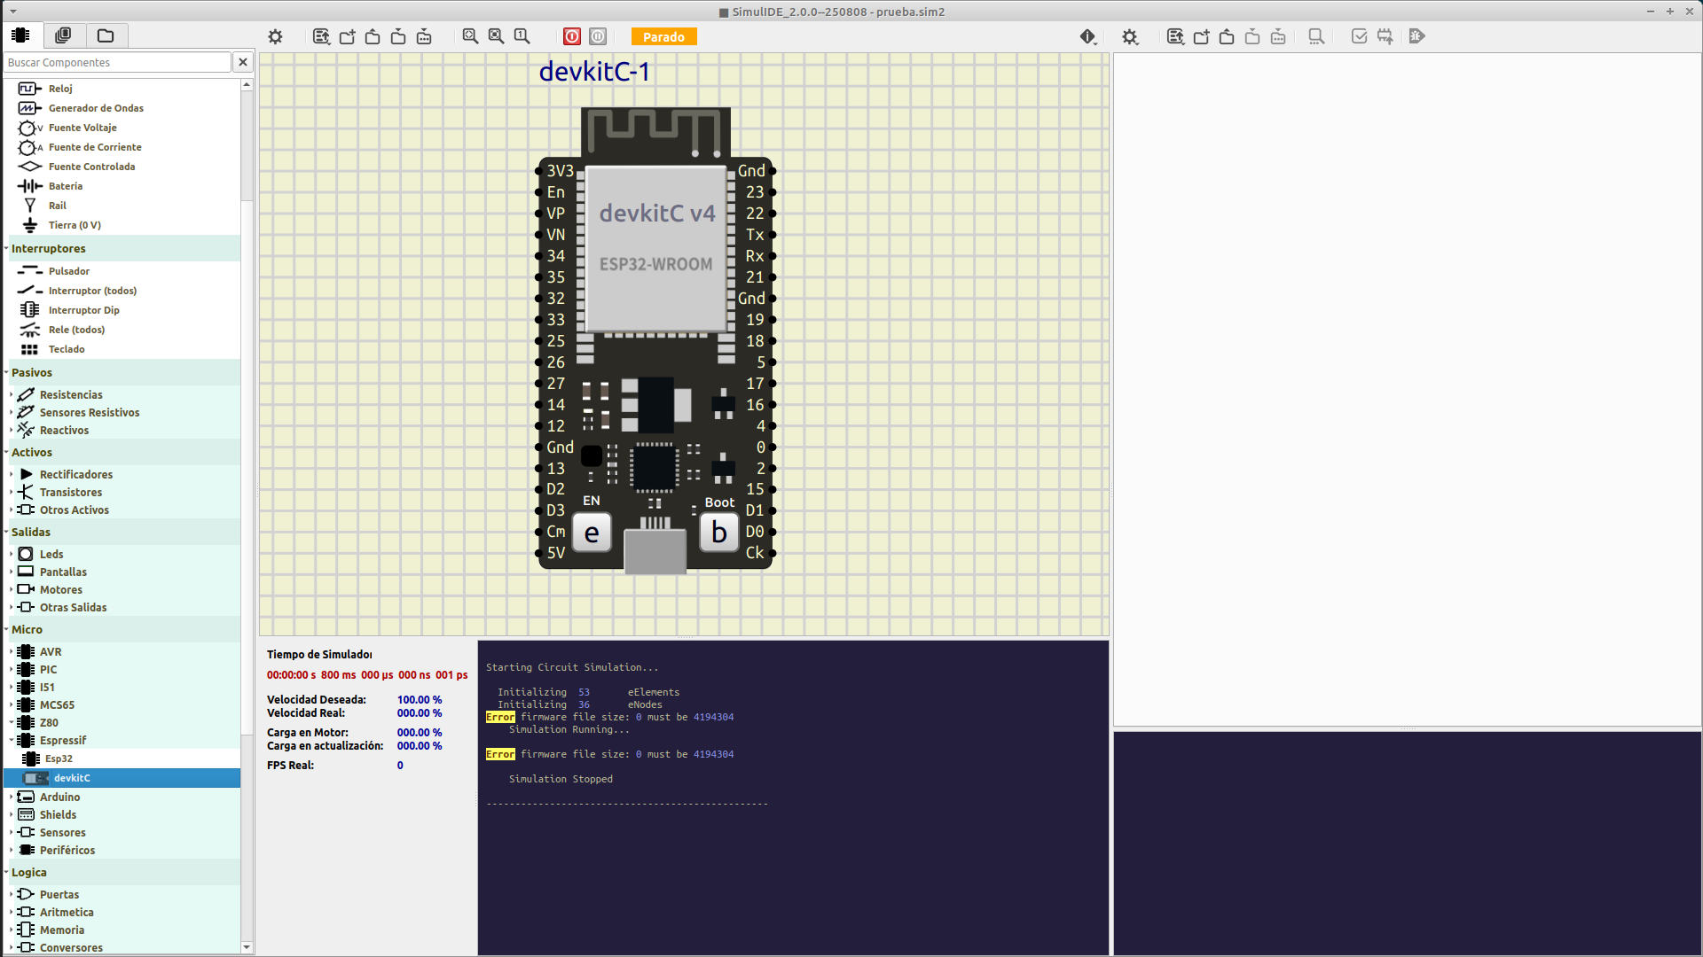Switch to the components chip tab
Image resolution: width=1703 pixels, height=957 pixels.
point(20,35)
